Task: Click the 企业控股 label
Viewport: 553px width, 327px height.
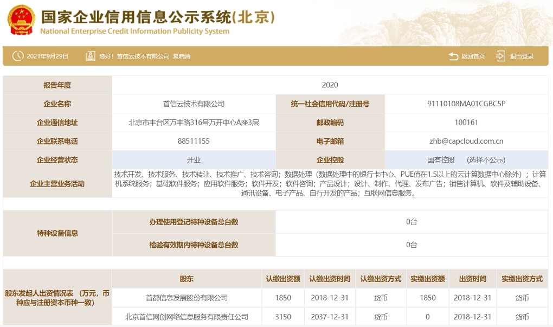Action: tap(330, 160)
